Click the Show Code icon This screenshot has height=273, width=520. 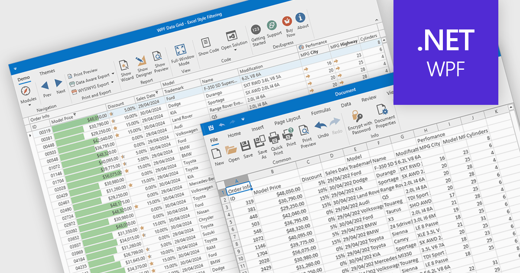pos(205,42)
